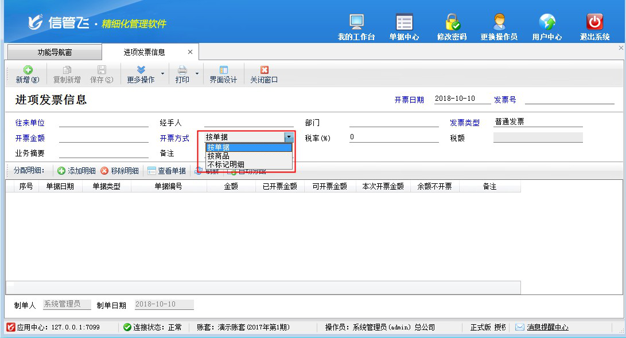
Task: Click the 发票号 input field
Action: [x=569, y=99]
